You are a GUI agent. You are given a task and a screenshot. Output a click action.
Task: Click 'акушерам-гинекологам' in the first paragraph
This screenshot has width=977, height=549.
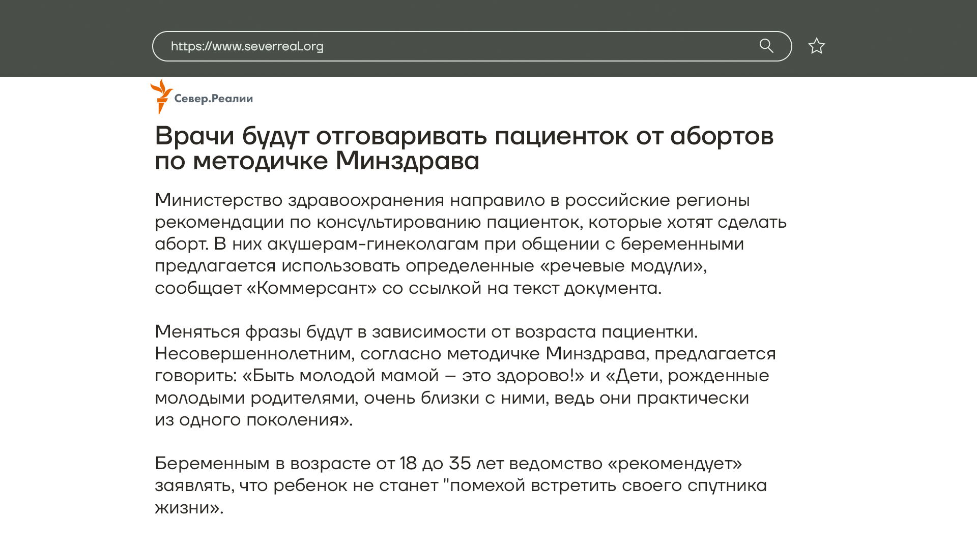click(372, 244)
